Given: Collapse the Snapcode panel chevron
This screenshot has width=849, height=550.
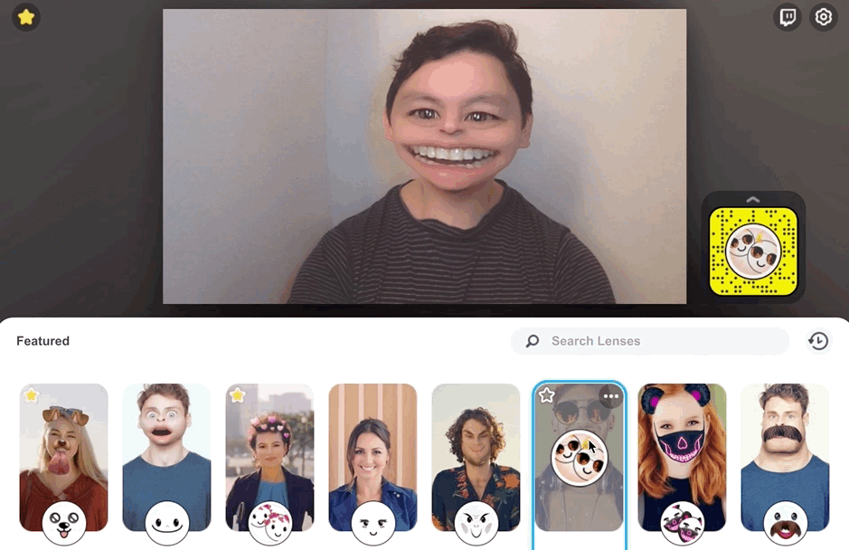Looking at the screenshot, I should coord(752,199).
